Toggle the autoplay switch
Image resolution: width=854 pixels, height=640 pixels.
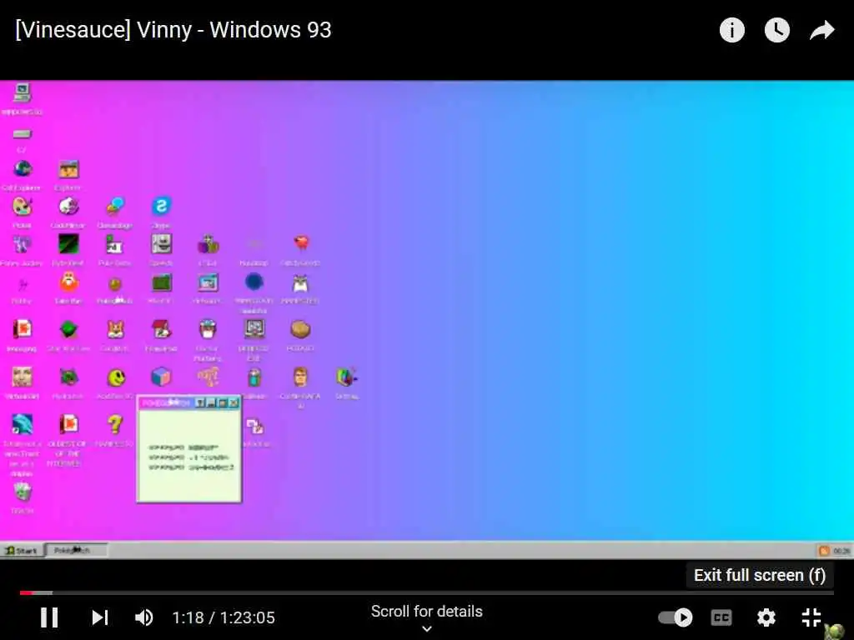[676, 617]
